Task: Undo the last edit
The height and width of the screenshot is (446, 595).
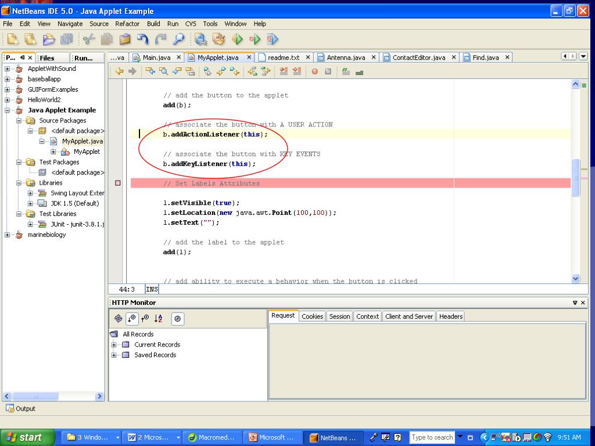Action: 143,39
